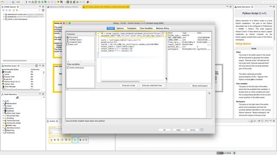Select the Document column in the Columns list
Viewport: 277px width, 155px height.
tap(74, 37)
